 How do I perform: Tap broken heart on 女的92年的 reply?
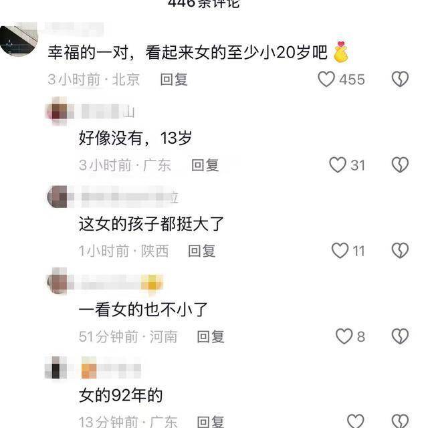click(x=400, y=421)
